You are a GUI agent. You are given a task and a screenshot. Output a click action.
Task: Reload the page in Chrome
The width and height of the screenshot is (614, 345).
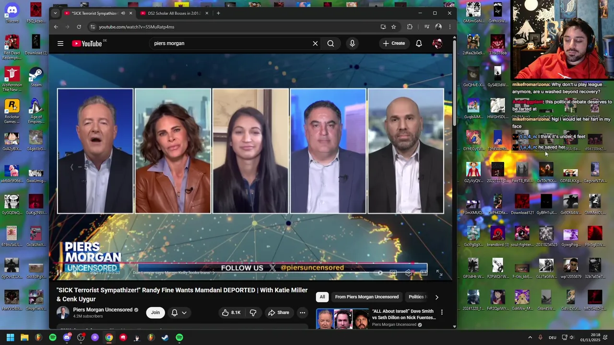(x=79, y=27)
